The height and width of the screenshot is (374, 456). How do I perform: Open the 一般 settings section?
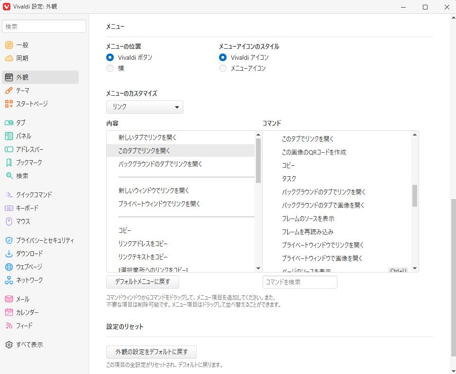point(40,45)
